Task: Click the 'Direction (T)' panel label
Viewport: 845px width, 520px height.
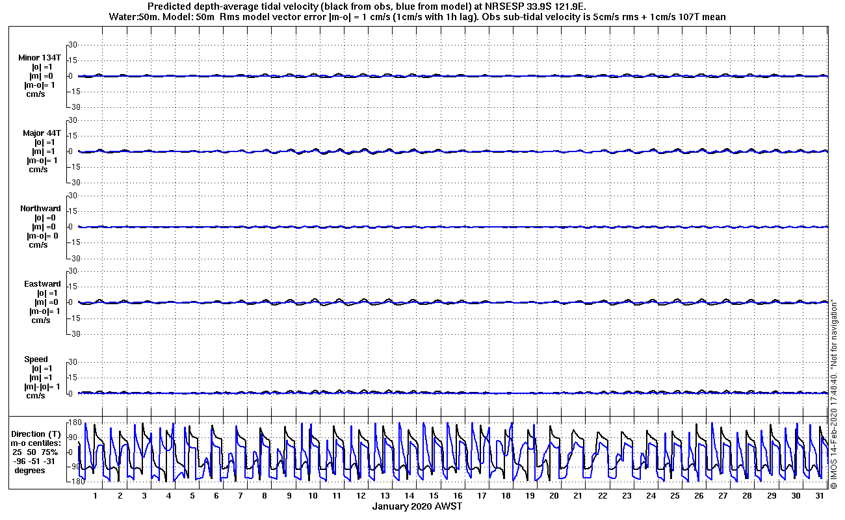Action: pyautogui.click(x=37, y=434)
